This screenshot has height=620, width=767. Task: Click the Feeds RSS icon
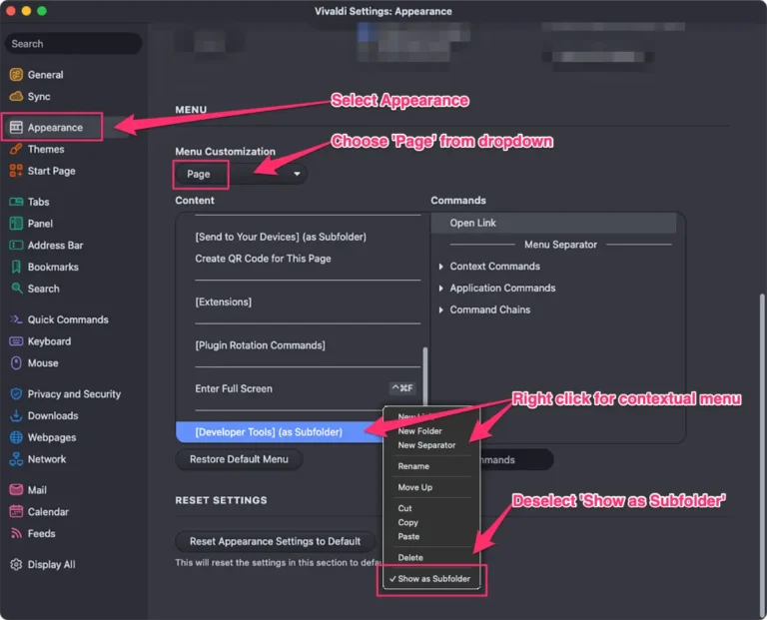click(x=16, y=533)
